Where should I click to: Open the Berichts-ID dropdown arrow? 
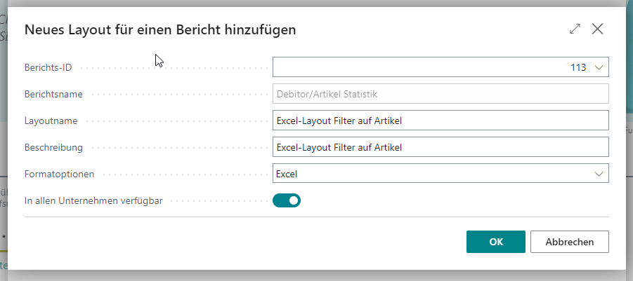[599, 67]
